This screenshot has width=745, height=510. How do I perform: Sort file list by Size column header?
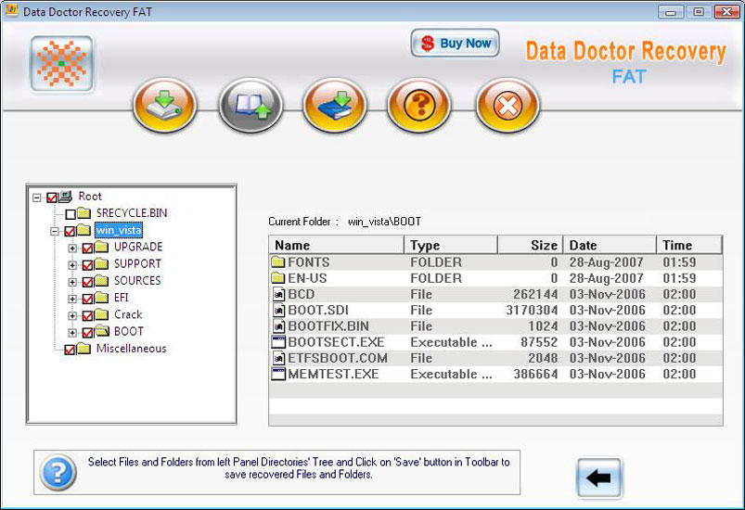[531, 245]
